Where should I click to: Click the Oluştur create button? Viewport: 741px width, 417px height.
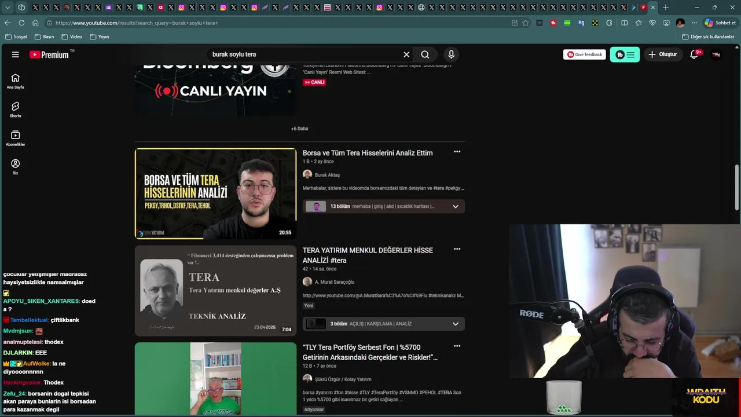662,54
